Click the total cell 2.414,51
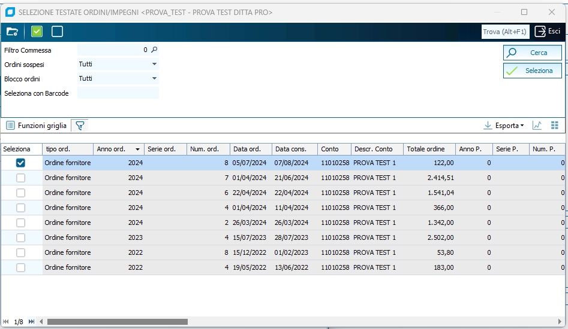The height and width of the screenshot is (329, 568). point(429,178)
